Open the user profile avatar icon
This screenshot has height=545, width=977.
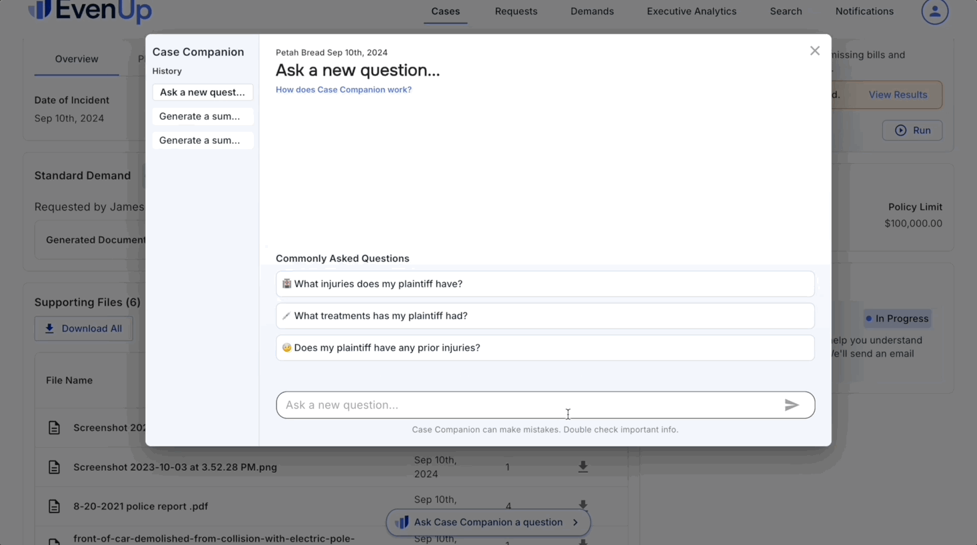pos(934,11)
